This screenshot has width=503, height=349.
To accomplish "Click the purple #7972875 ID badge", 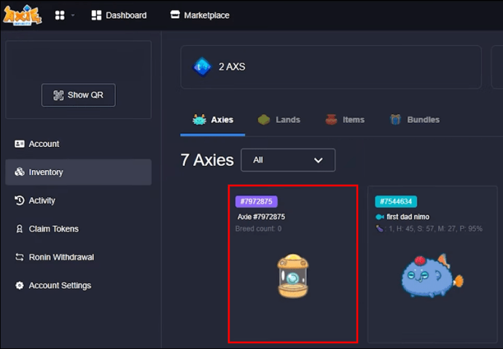I will (x=257, y=201).
